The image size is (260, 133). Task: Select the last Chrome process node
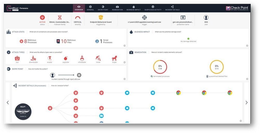click(230, 93)
